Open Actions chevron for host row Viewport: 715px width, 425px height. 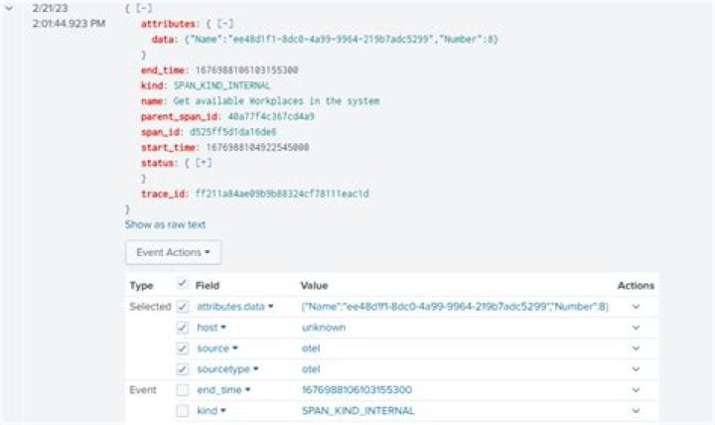(636, 328)
